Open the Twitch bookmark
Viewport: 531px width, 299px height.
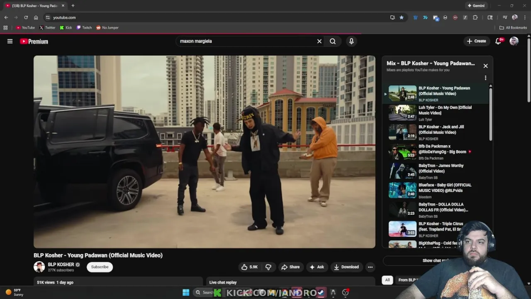coord(84,27)
